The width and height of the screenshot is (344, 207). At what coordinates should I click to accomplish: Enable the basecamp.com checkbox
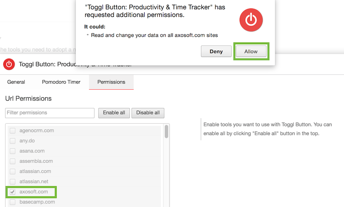(12, 202)
